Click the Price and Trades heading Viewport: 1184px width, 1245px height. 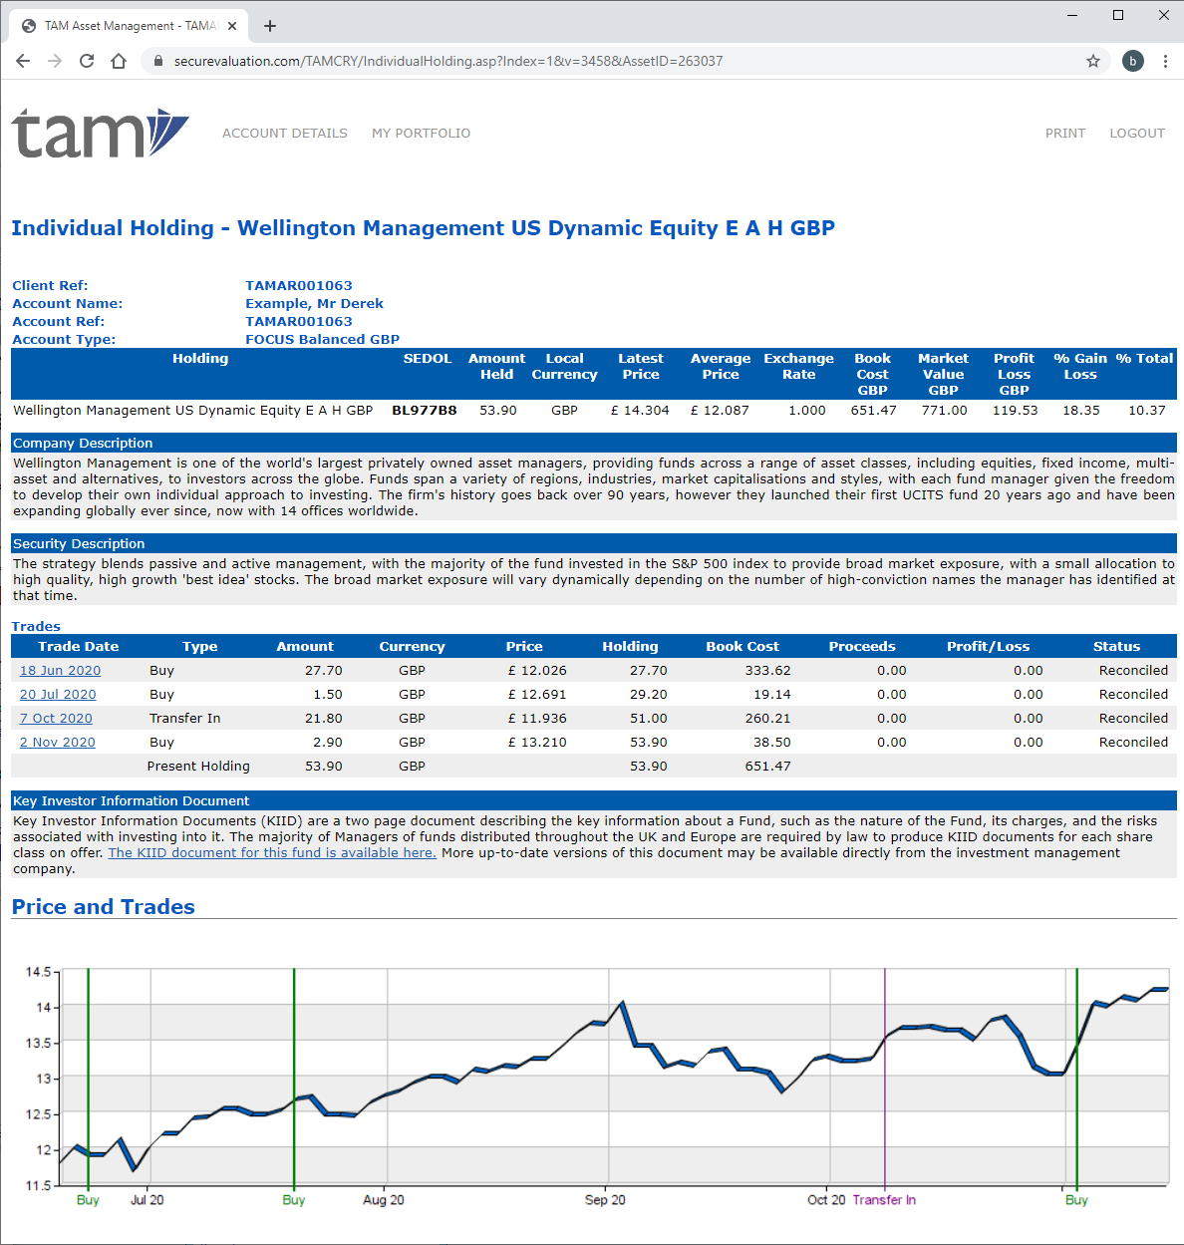click(103, 907)
